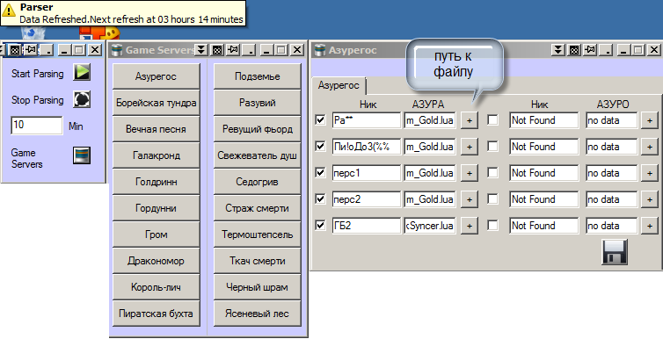Image resolution: width=663 pixels, height=339 pixels.
Task: Enable the Not Found checkbox in ГБ2 row
Action: pyautogui.click(x=492, y=225)
